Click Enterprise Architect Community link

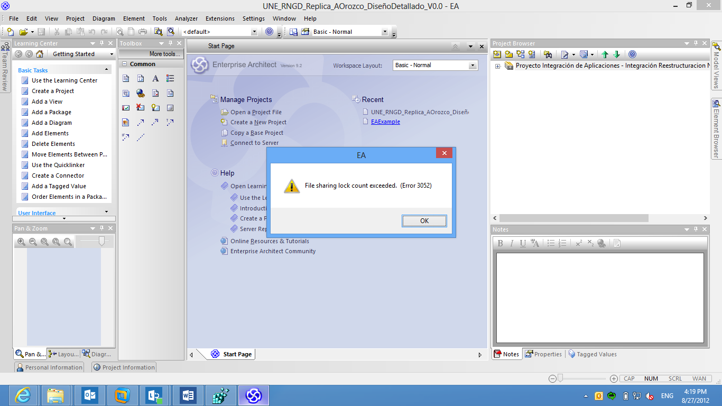[x=273, y=251]
